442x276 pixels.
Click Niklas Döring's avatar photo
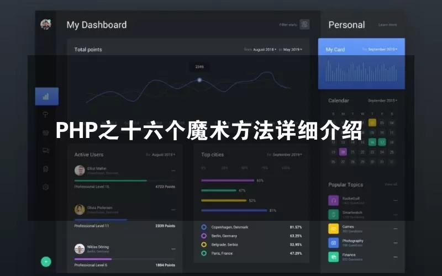pyautogui.click(x=80, y=249)
